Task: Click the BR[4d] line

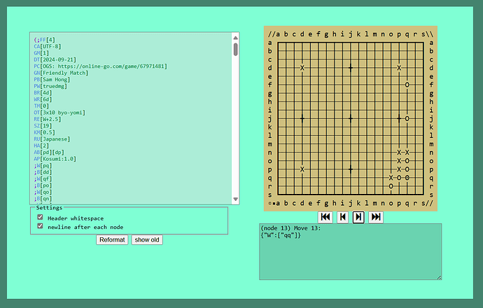Action: [43, 92]
